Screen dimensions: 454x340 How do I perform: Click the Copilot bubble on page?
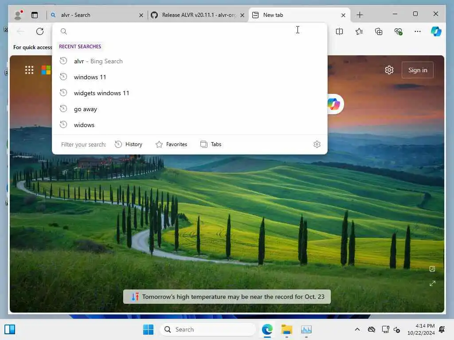coord(334,104)
